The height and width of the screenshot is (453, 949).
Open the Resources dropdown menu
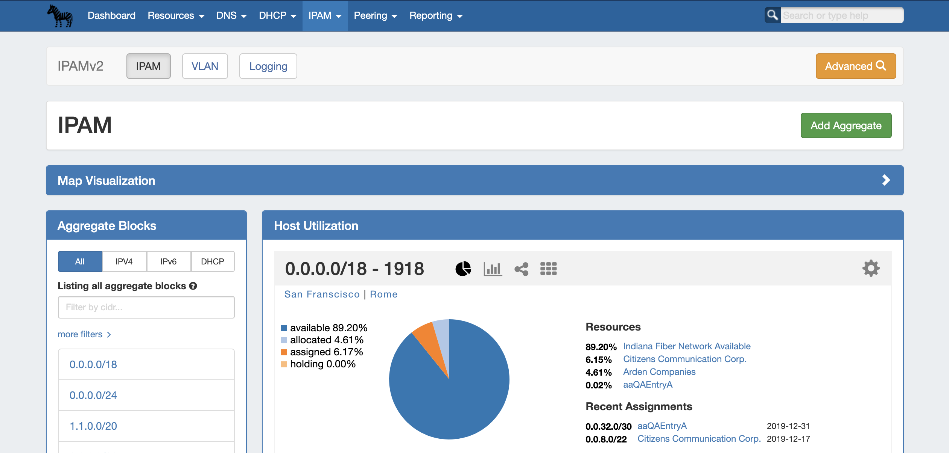coord(176,16)
